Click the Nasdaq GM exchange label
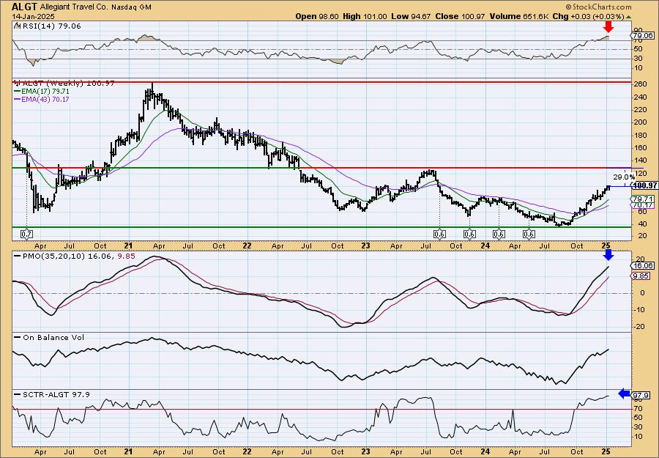Image resolution: width=659 pixels, height=458 pixels. point(131,7)
